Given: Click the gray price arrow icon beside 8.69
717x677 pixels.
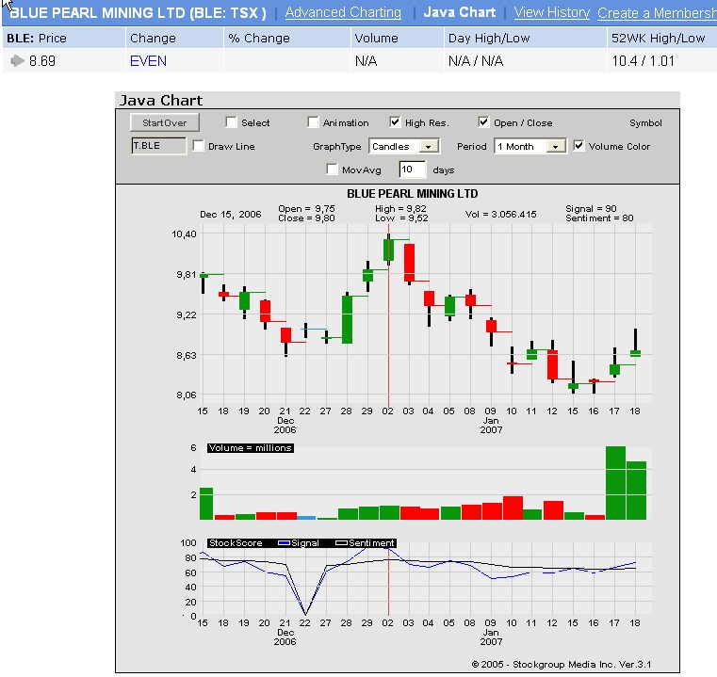Looking at the screenshot, I should [x=17, y=60].
